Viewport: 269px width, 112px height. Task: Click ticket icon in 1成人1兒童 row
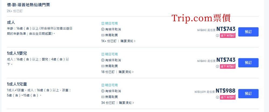[x=103, y=97]
